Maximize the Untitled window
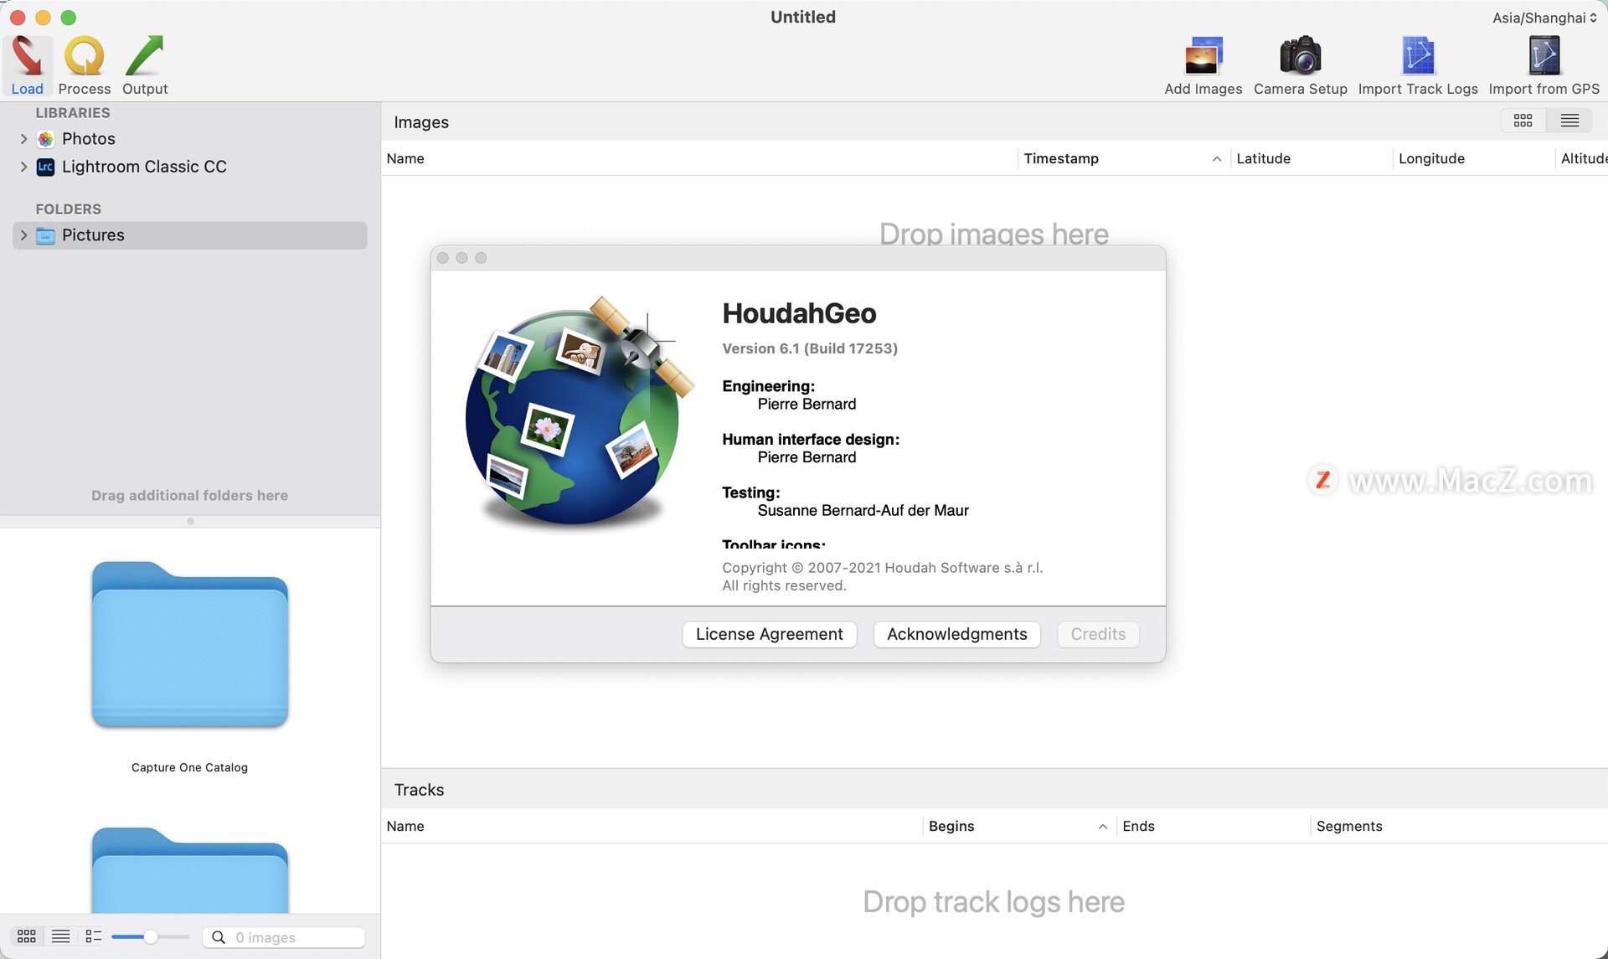 pyautogui.click(x=69, y=18)
